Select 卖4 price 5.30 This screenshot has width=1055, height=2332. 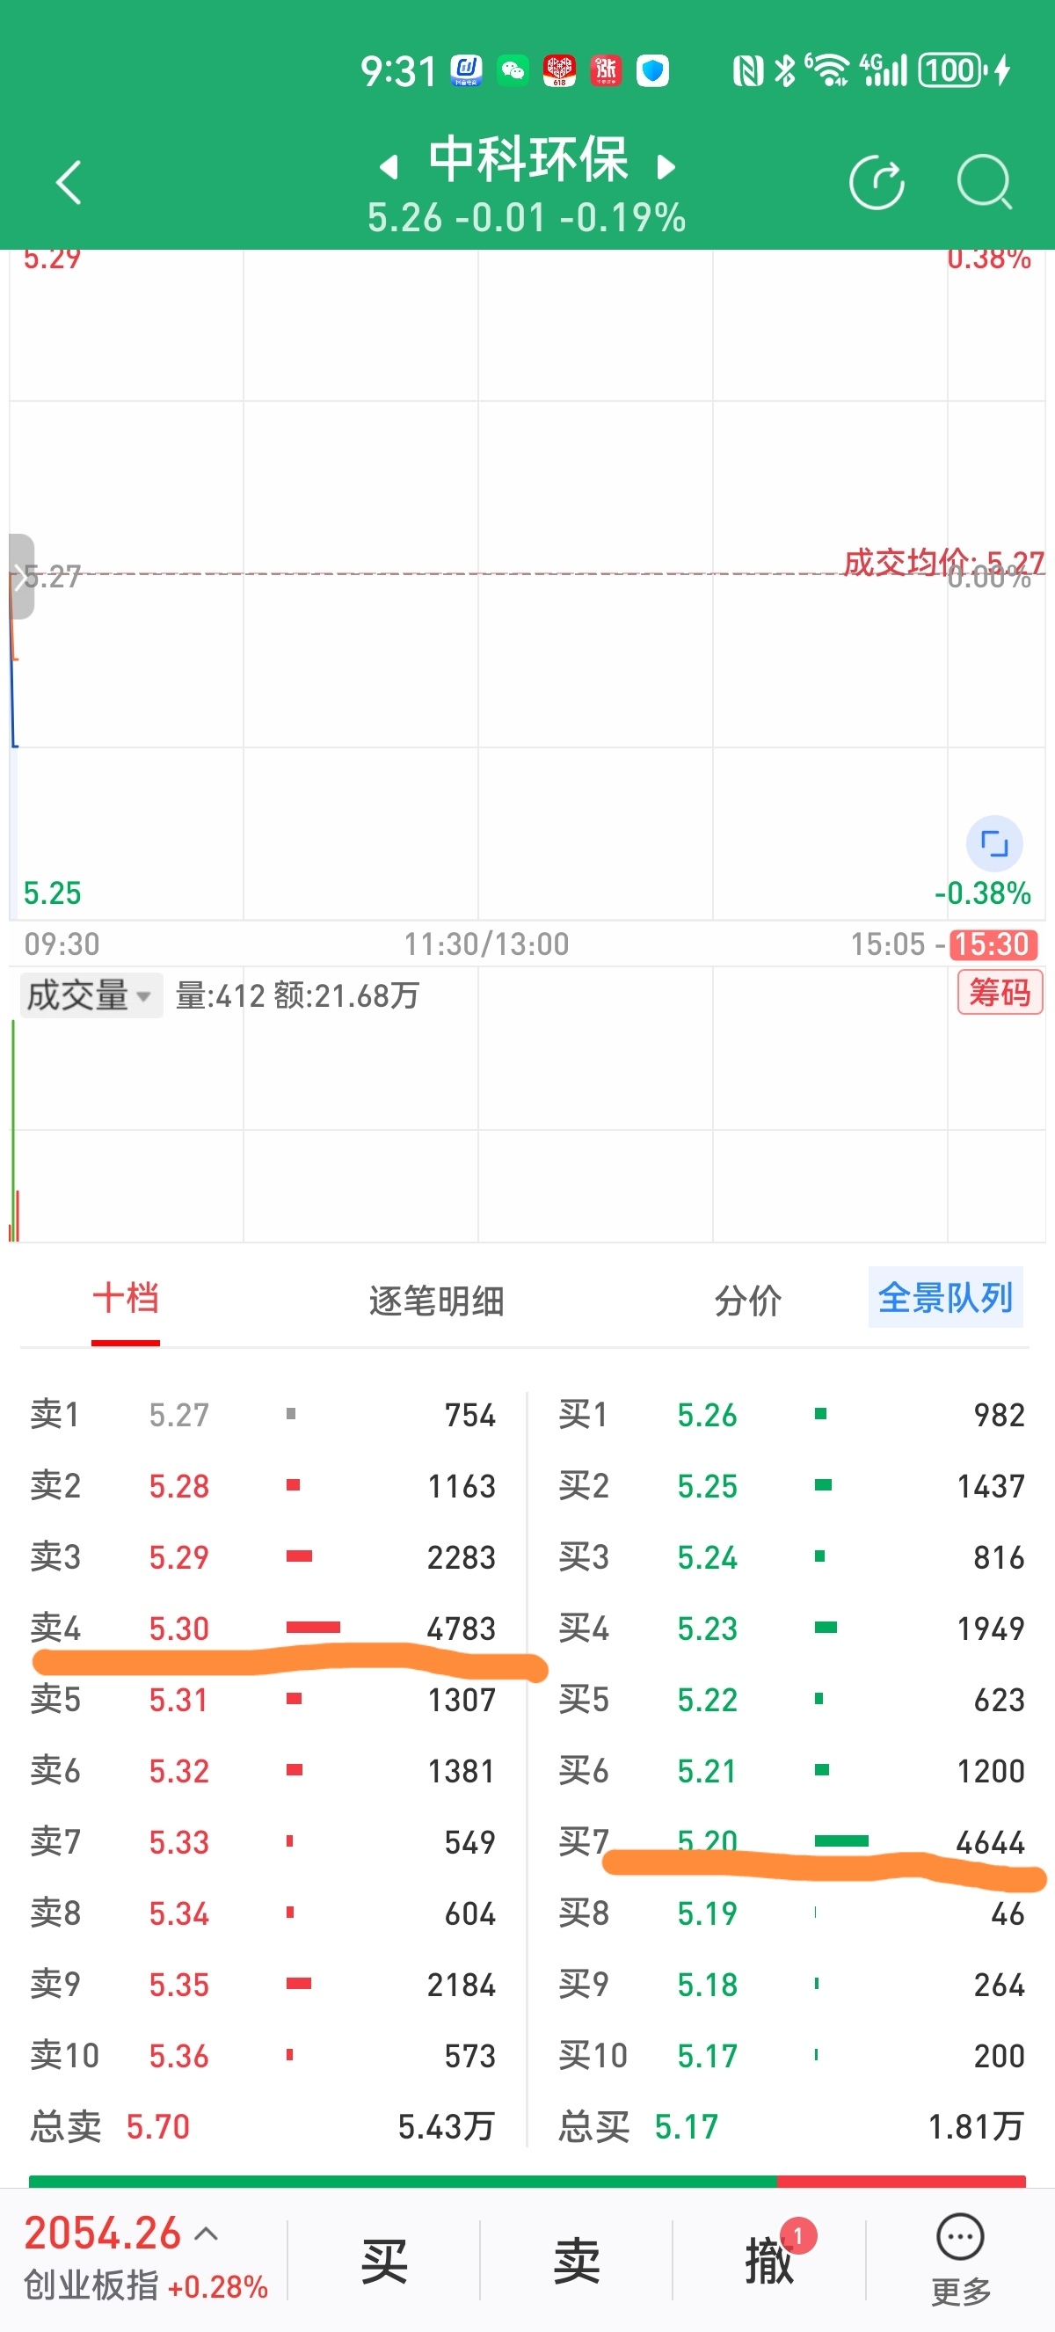[179, 1628]
